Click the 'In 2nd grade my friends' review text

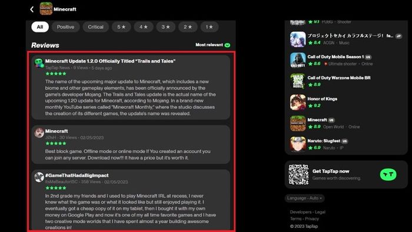130,211
